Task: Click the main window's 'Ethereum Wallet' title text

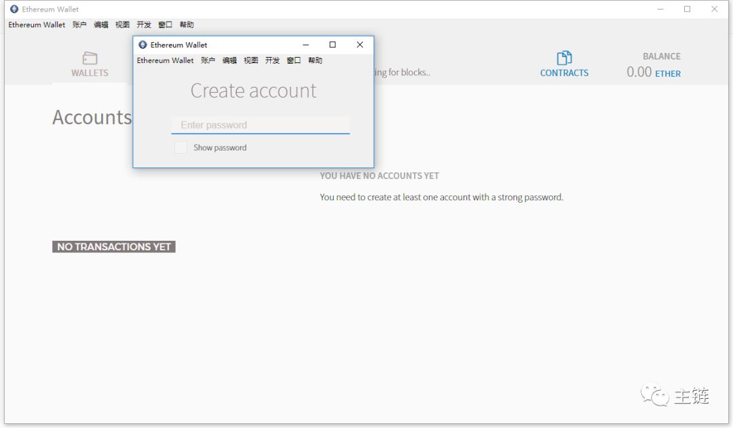Action: [50, 9]
